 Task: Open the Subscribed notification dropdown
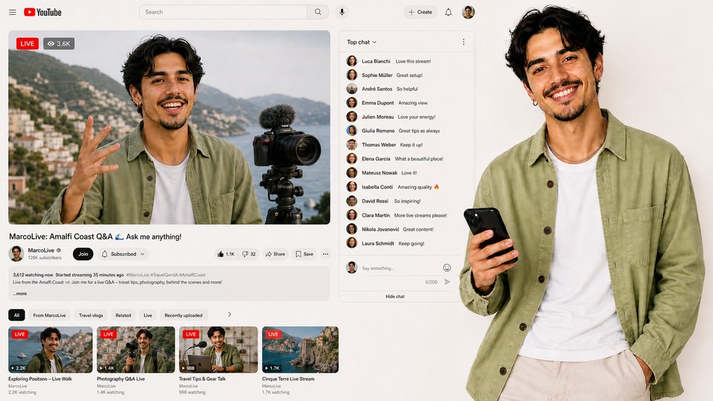(123, 254)
